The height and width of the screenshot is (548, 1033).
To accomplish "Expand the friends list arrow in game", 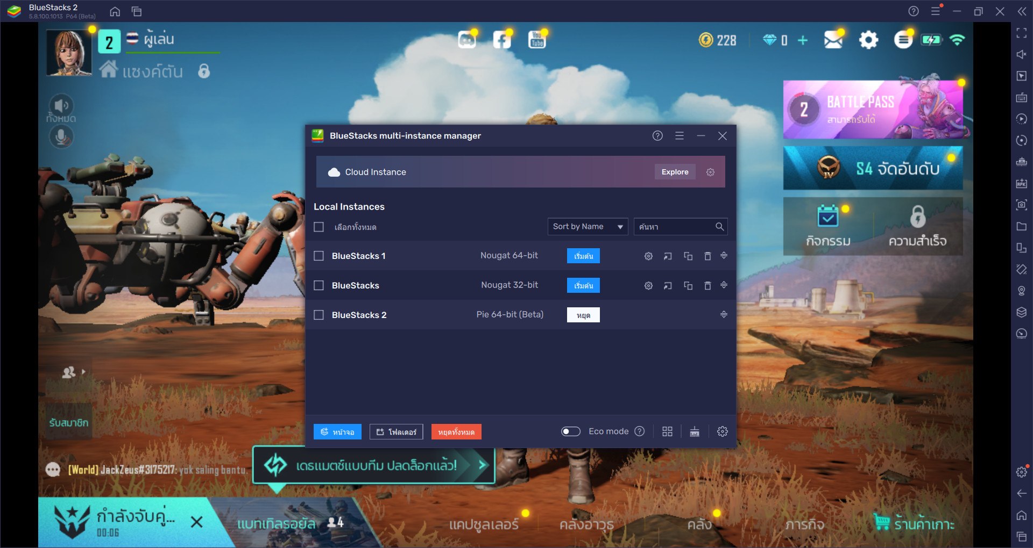I will click(x=83, y=371).
